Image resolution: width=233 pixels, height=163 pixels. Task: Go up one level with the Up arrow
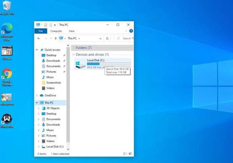tap(55, 38)
